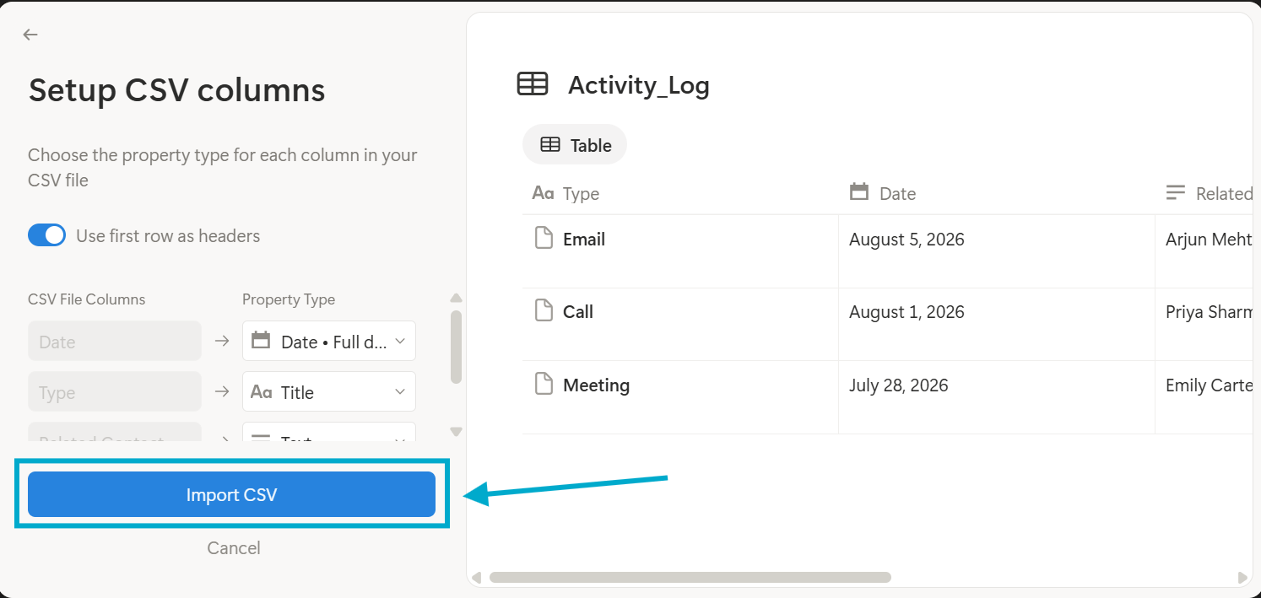This screenshot has width=1261, height=598.
Task: Click page icon next to Meeting row
Action: click(544, 385)
